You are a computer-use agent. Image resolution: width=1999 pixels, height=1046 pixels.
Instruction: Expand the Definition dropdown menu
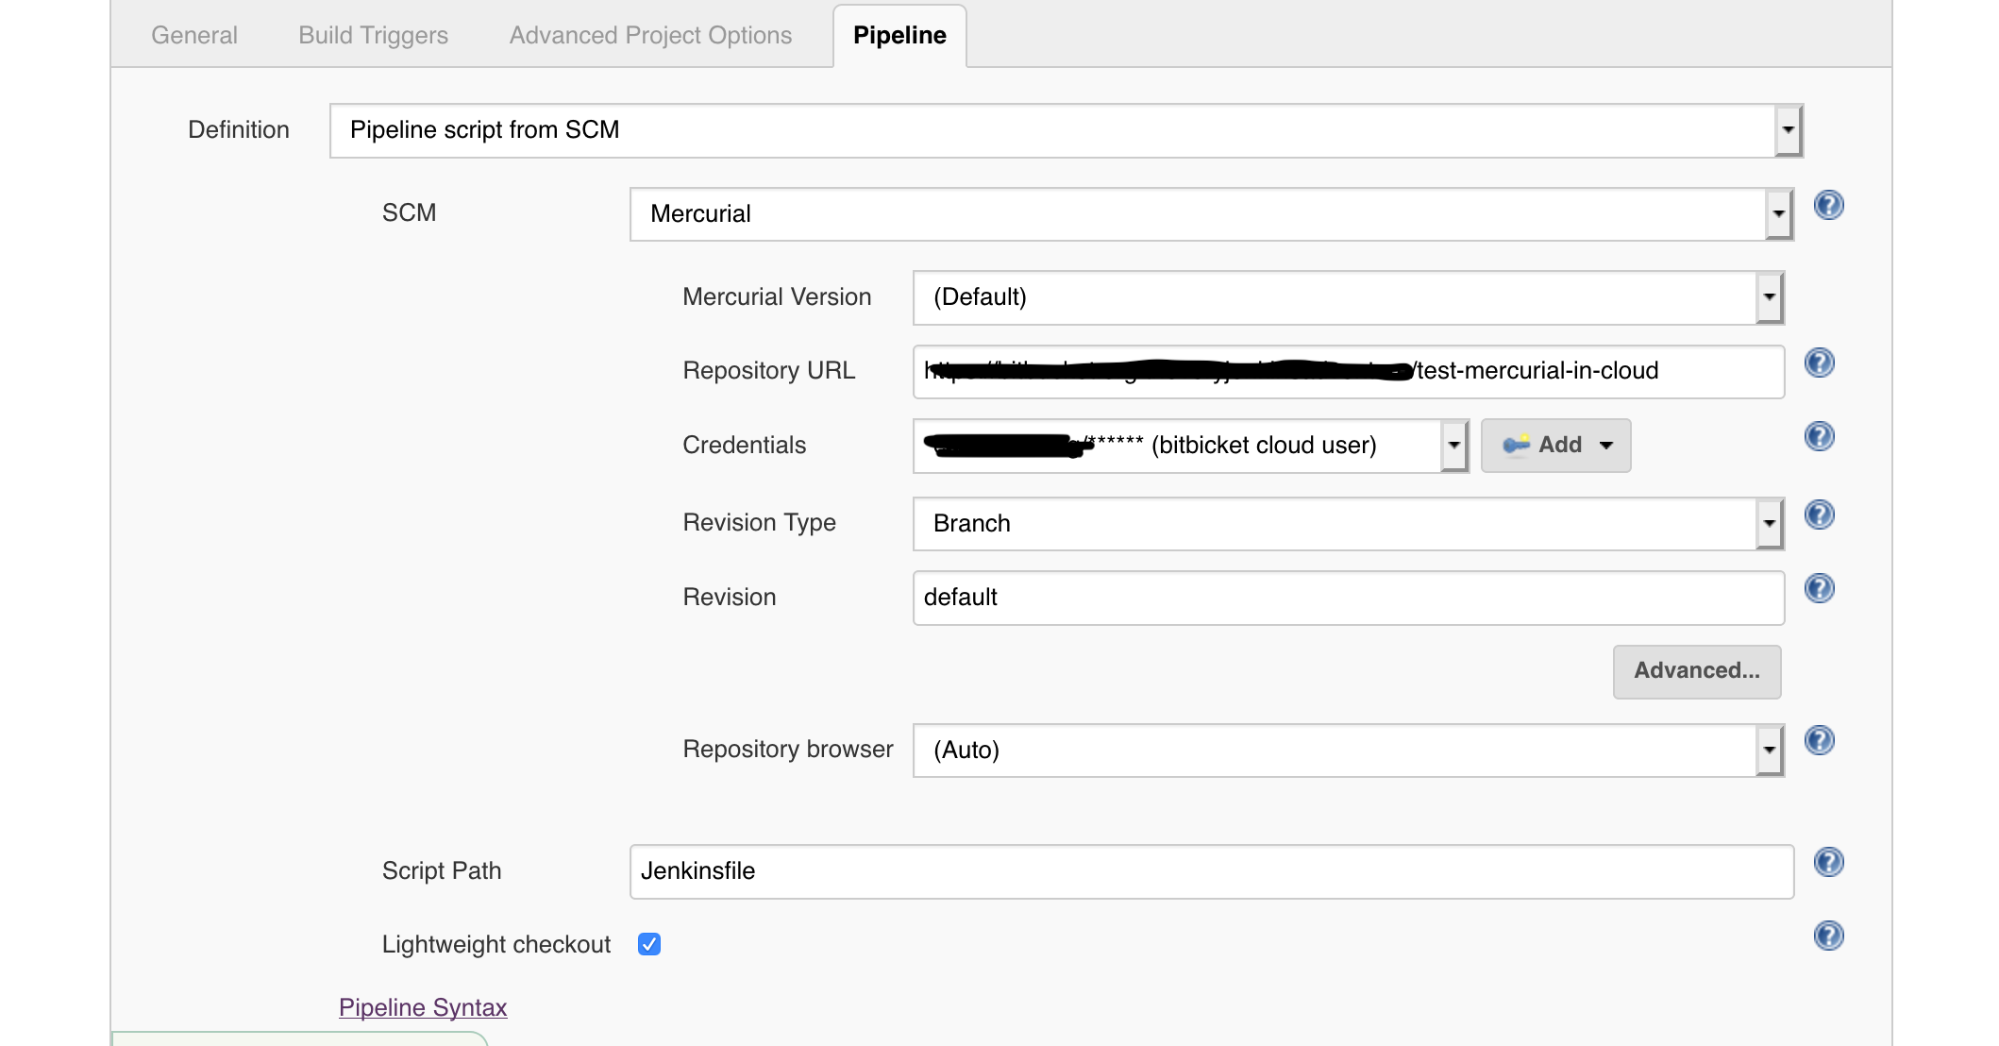[x=1785, y=129]
